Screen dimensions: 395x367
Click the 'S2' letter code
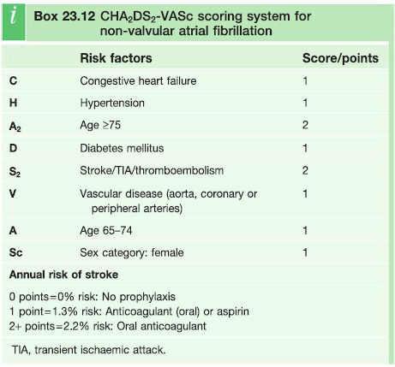(x=15, y=172)
